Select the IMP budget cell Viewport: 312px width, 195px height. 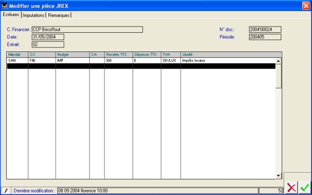[x=73, y=61]
